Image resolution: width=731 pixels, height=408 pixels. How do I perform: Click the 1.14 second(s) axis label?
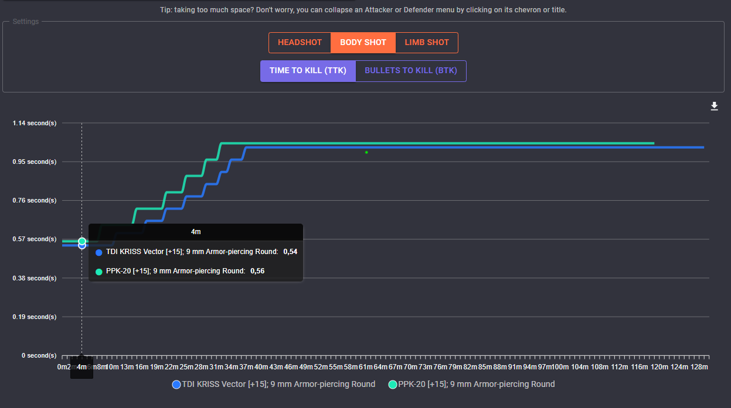click(35, 123)
